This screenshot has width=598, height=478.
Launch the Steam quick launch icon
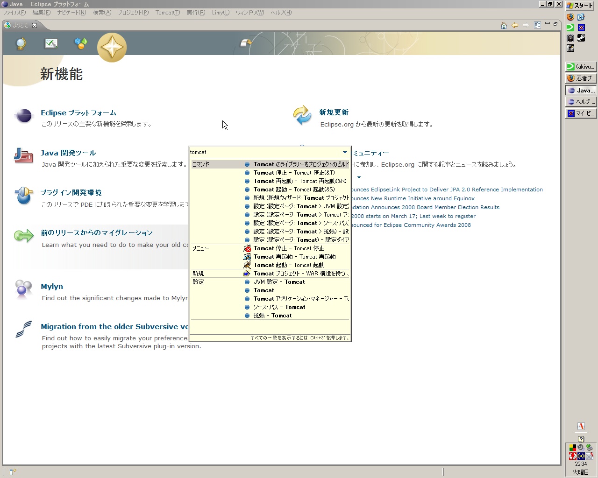581,38
